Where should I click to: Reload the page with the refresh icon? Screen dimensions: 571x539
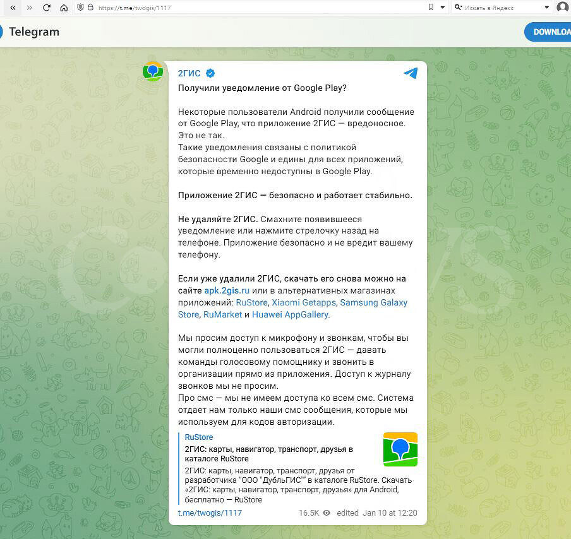pos(46,8)
